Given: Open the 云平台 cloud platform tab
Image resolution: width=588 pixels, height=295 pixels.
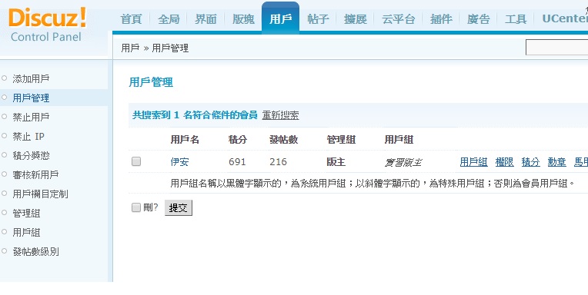Looking at the screenshot, I should tap(399, 18).
